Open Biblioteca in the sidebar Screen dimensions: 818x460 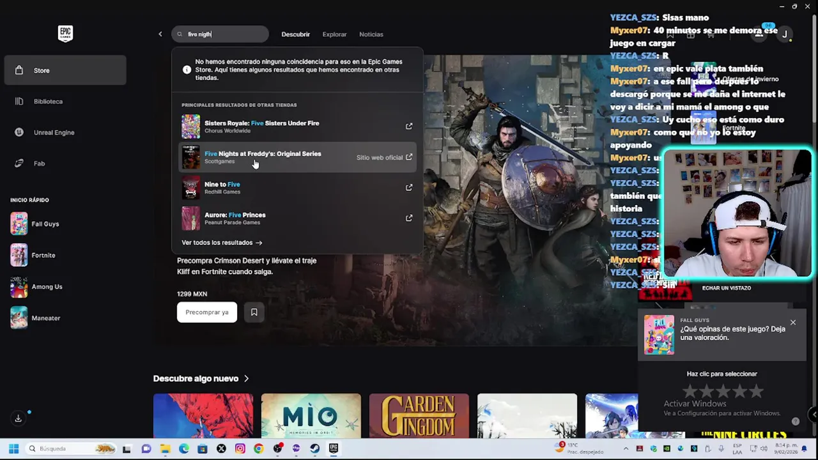pos(65,101)
